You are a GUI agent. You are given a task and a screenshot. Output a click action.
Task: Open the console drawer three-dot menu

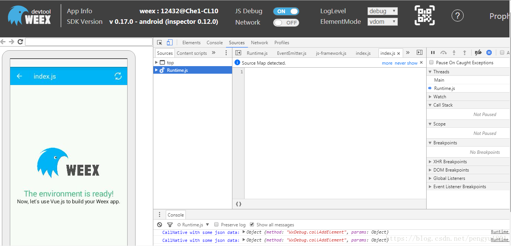point(160,215)
